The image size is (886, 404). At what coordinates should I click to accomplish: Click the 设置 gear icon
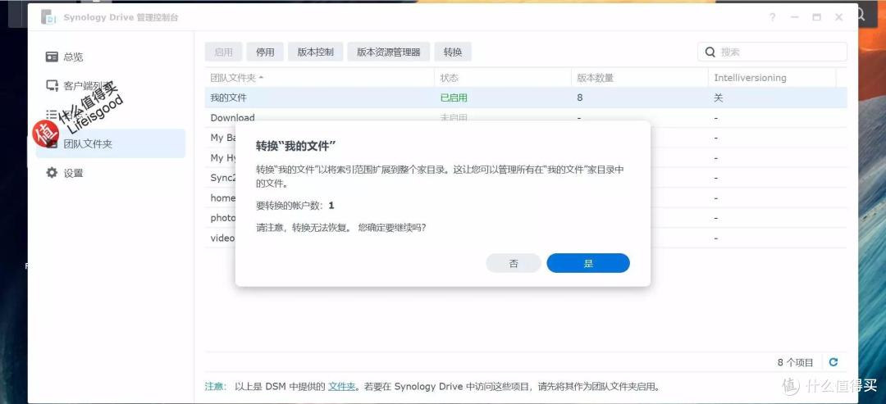52,173
